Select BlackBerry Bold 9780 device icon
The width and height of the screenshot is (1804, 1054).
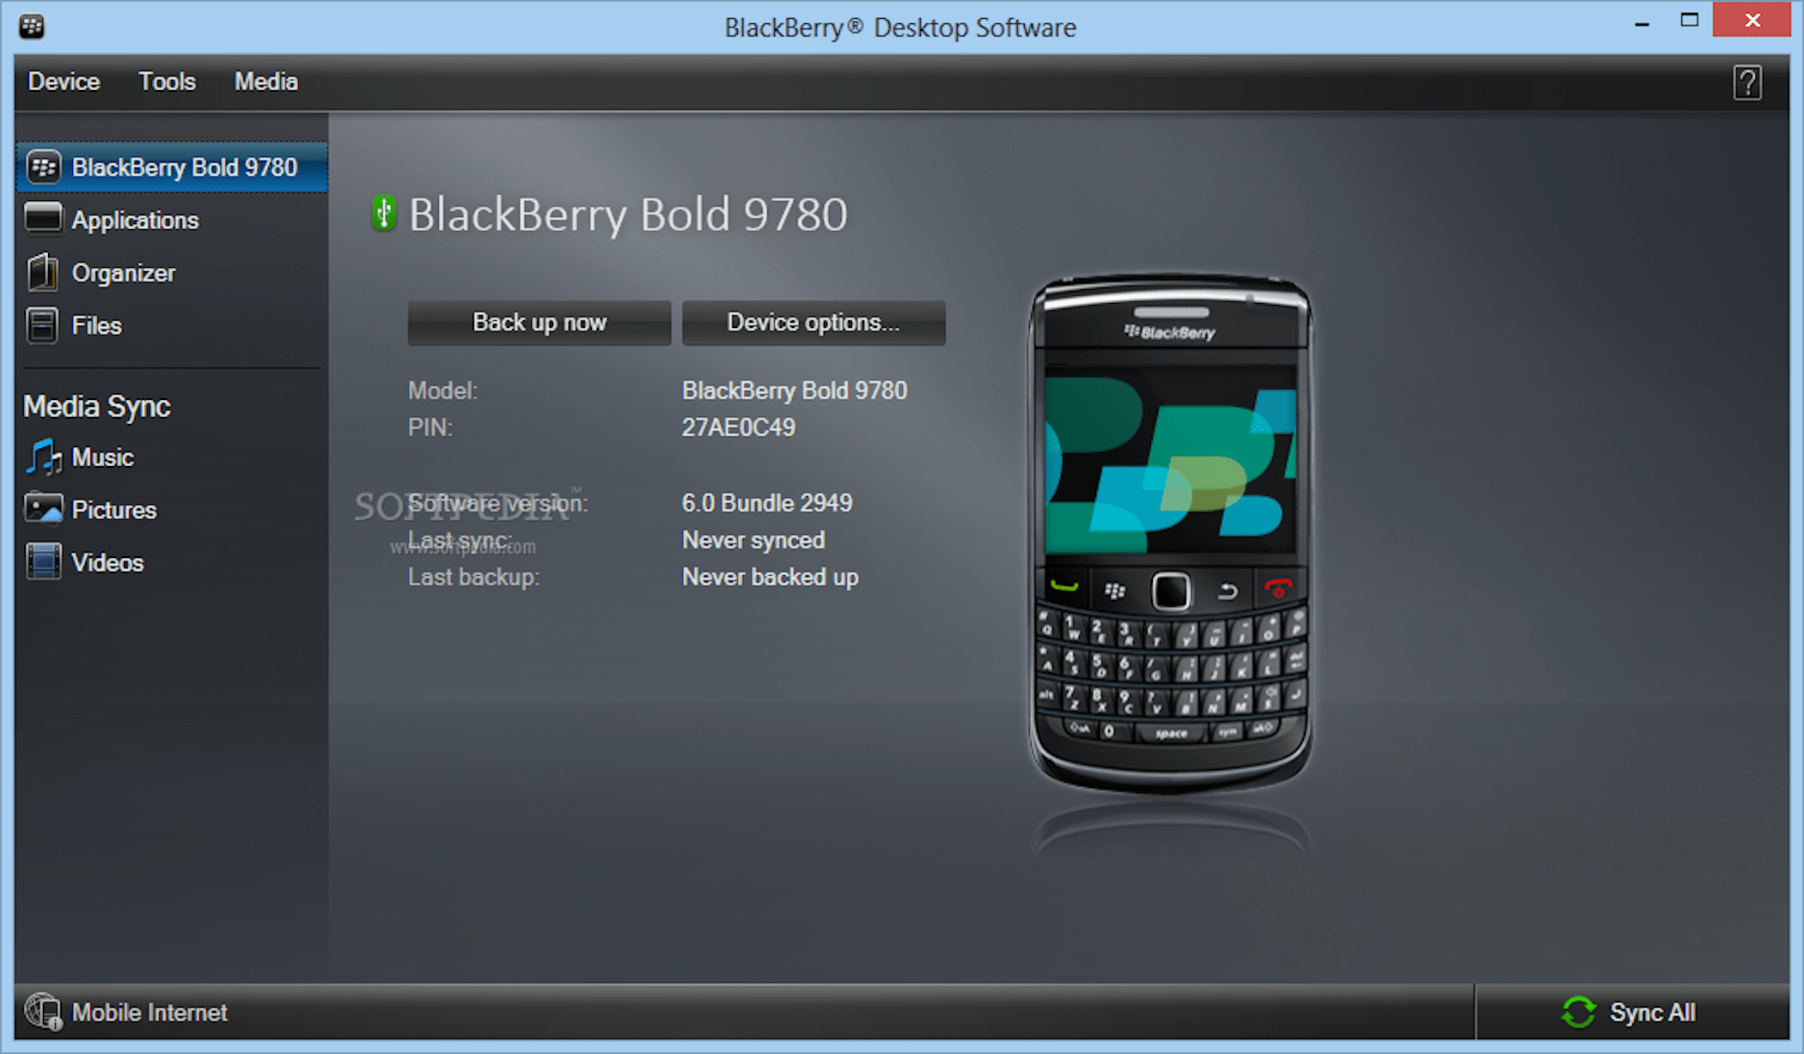tap(43, 167)
